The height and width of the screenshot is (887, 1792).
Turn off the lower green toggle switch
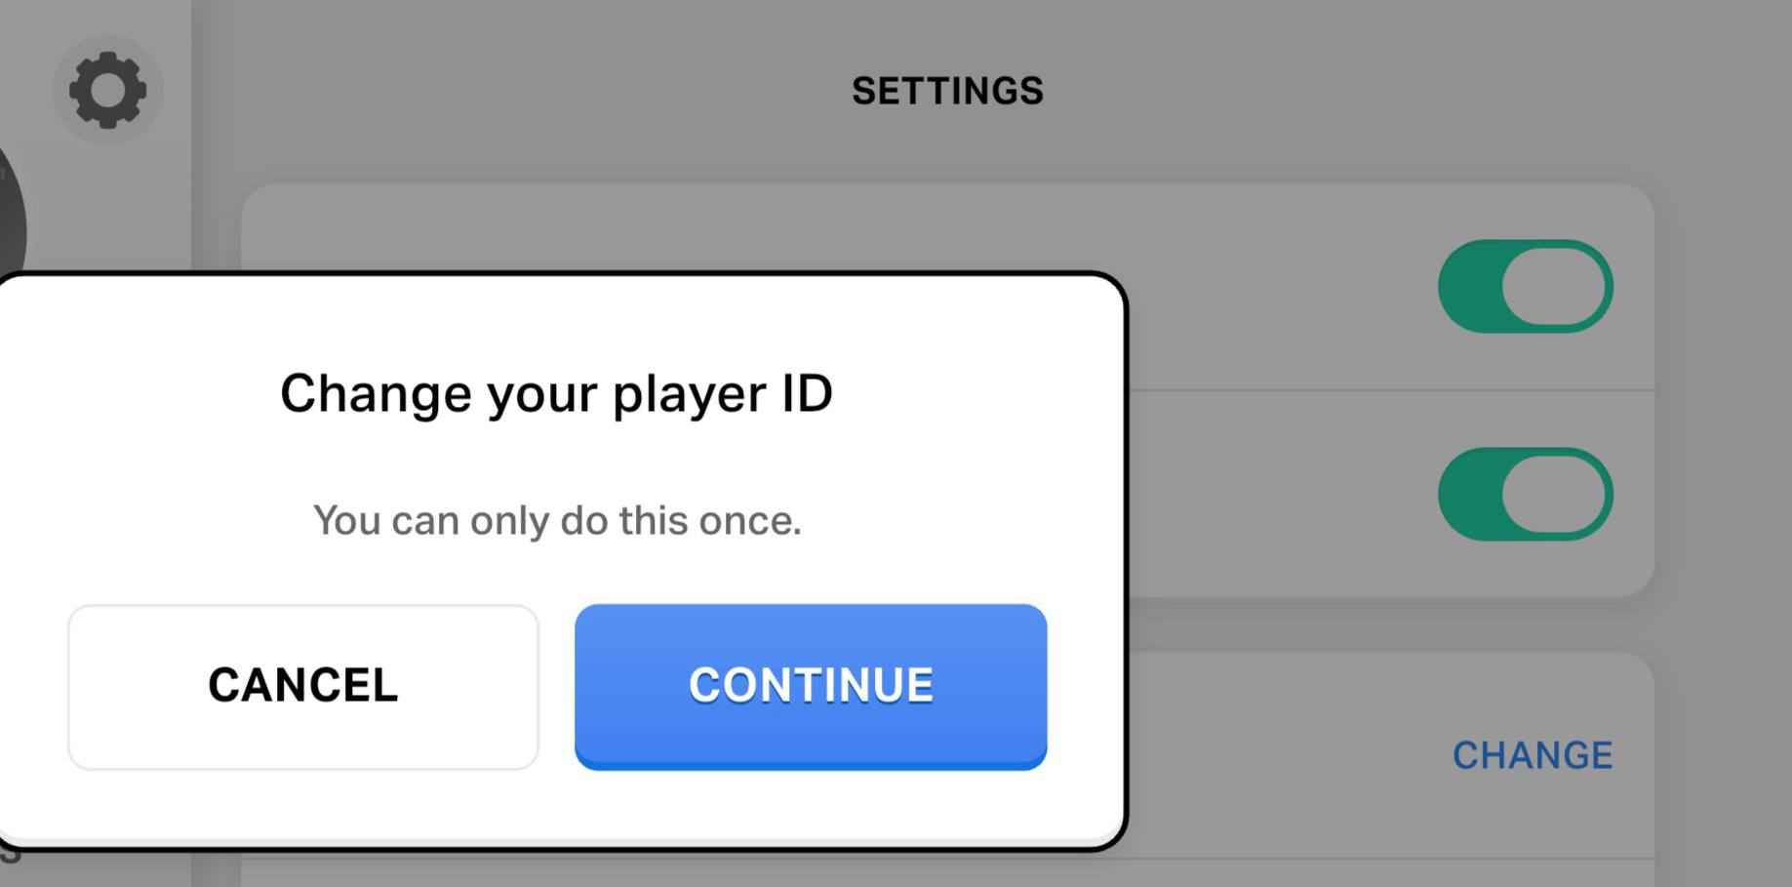pos(1525,494)
